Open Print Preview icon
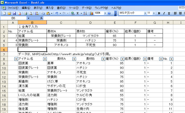 pyautogui.click(x=31, y=13)
